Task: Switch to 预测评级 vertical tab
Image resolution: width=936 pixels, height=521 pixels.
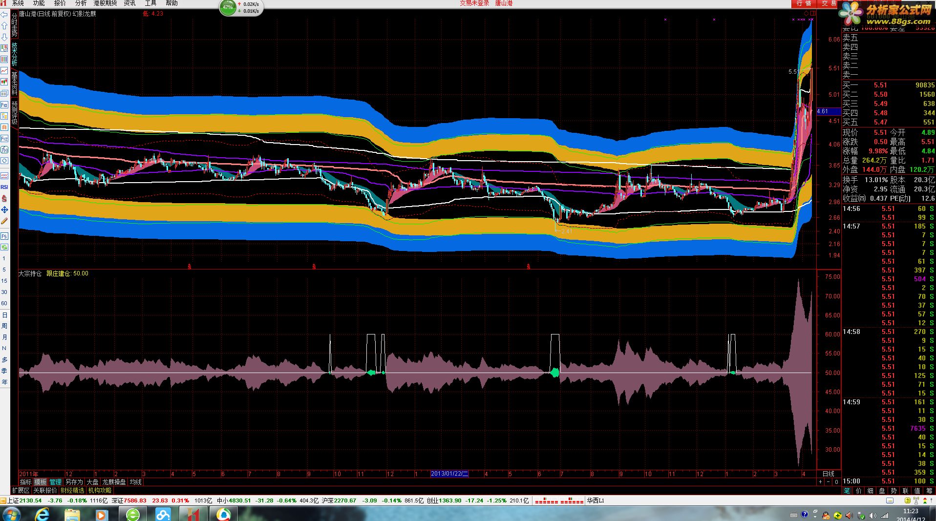Action: (14, 112)
